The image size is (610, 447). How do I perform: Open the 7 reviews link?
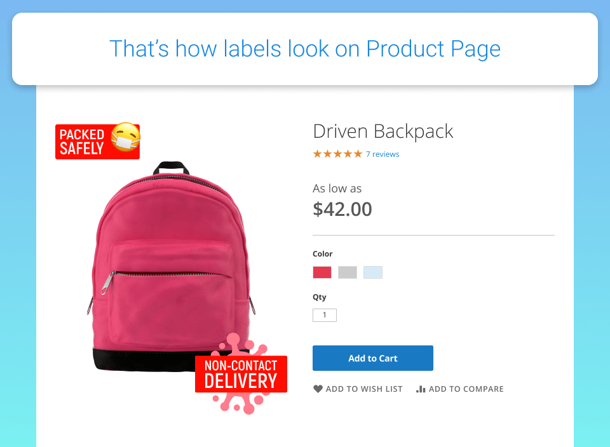pos(383,154)
